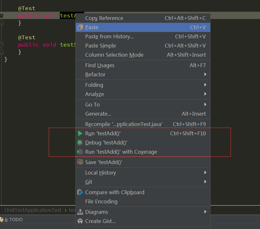260x229 pixels.
Task: Expand the Git submenu arrow
Action: (205, 182)
